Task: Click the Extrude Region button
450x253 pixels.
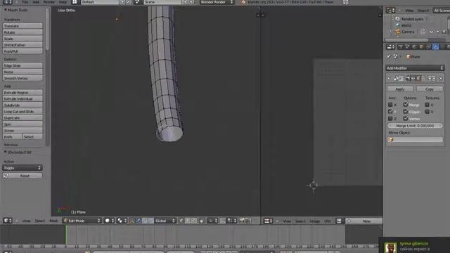Action: point(22,92)
